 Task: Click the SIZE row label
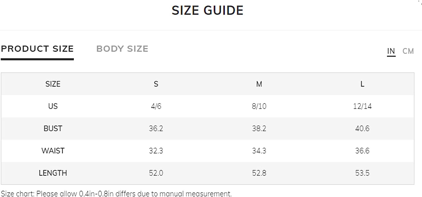53,84
